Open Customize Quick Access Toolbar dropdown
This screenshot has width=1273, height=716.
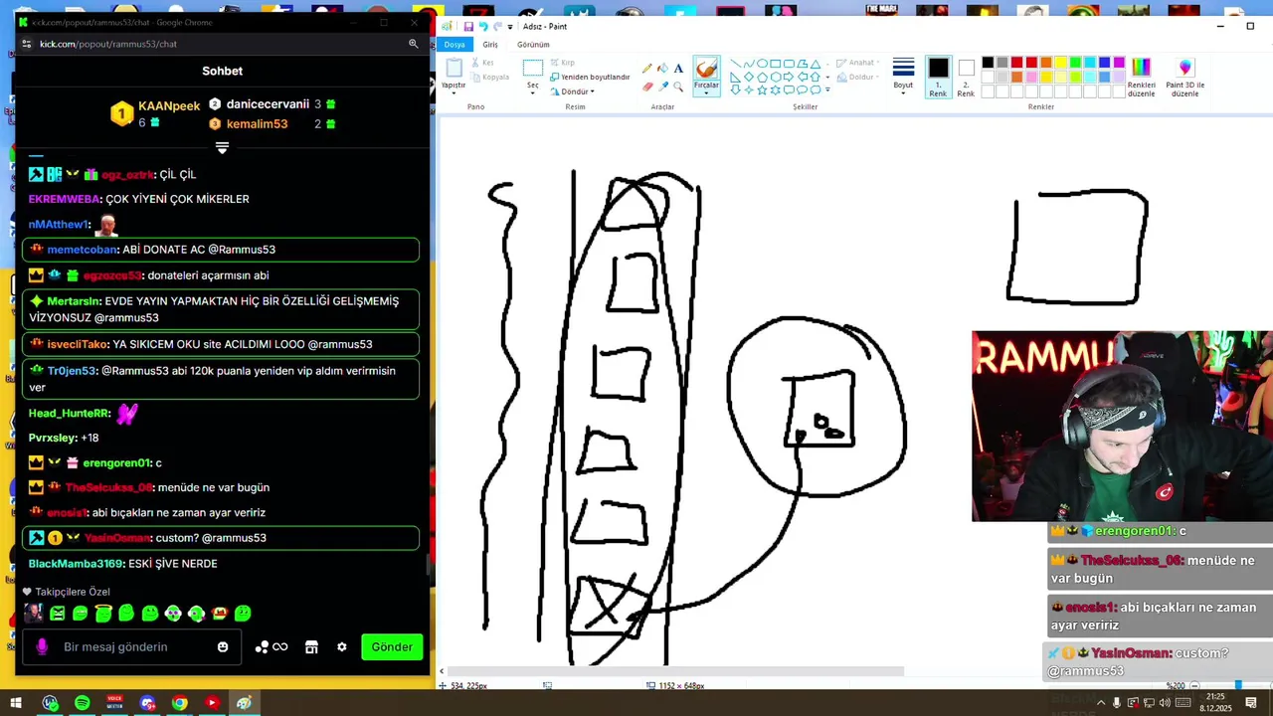(510, 27)
